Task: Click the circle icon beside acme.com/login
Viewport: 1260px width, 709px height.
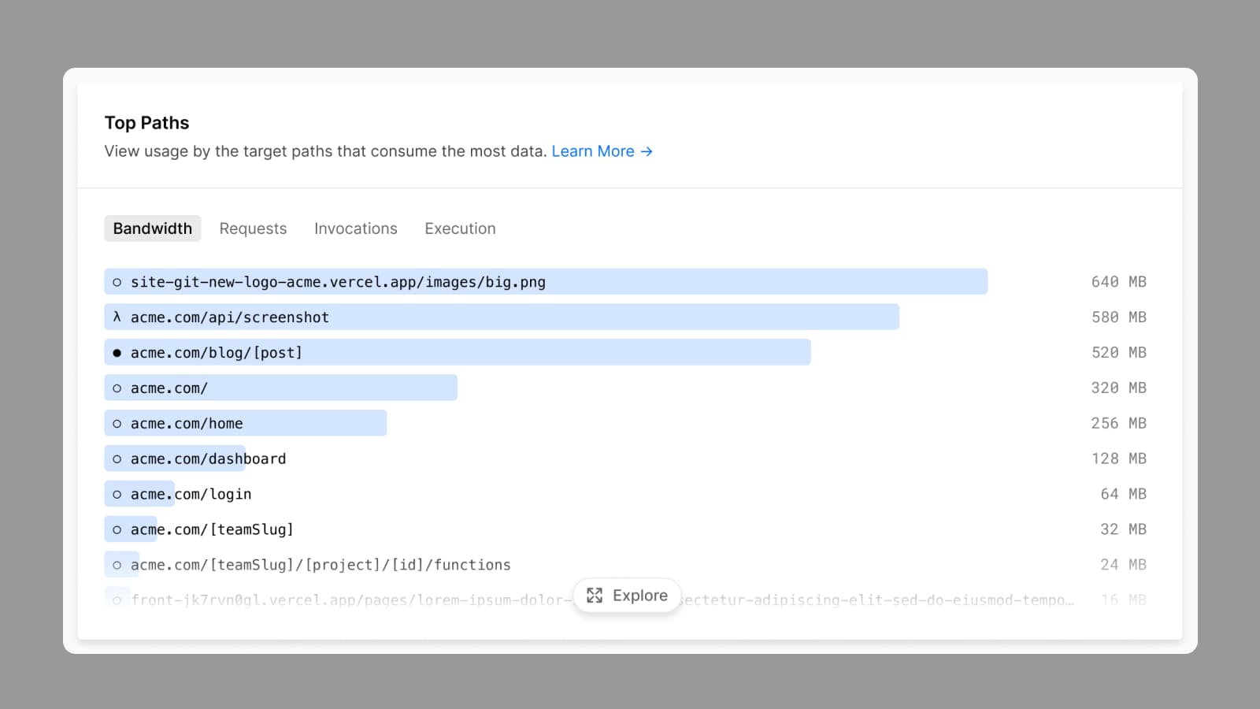Action: click(x=117, y=495)
